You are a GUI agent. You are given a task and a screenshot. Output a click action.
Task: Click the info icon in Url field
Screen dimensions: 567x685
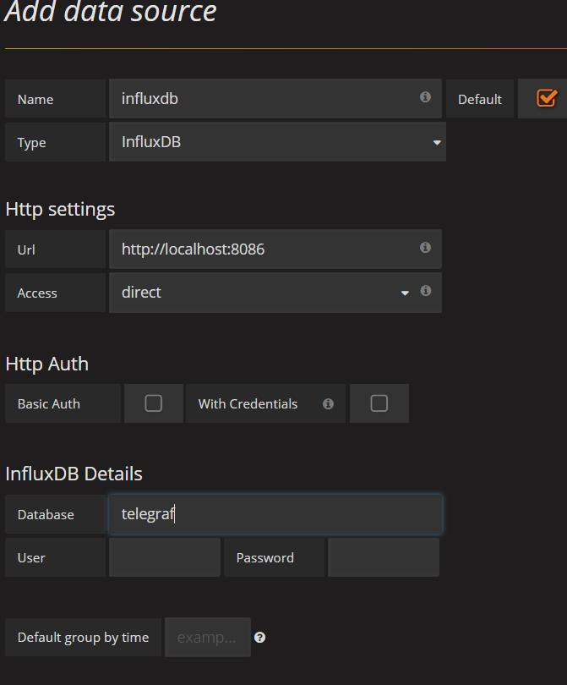point(425,248)
